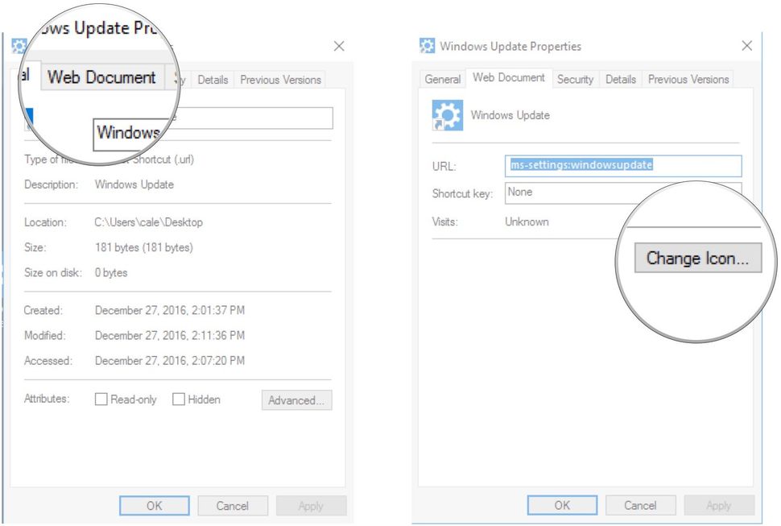Dismiss the right dialog with Cancel

coord(640,505)
